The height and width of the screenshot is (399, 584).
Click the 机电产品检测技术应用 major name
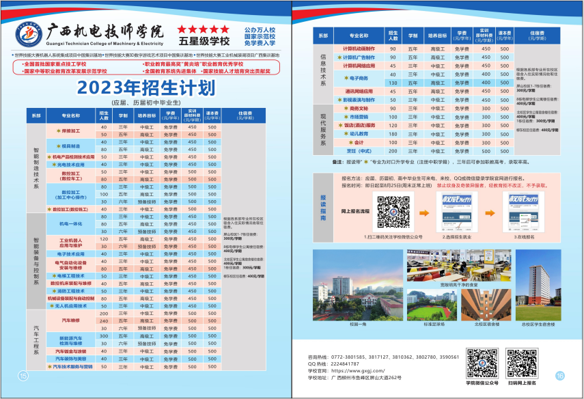[x=73, y=157]
